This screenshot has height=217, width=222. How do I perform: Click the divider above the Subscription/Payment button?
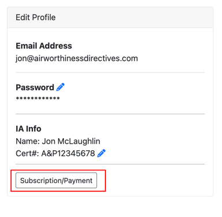click(x=110, y=164)
